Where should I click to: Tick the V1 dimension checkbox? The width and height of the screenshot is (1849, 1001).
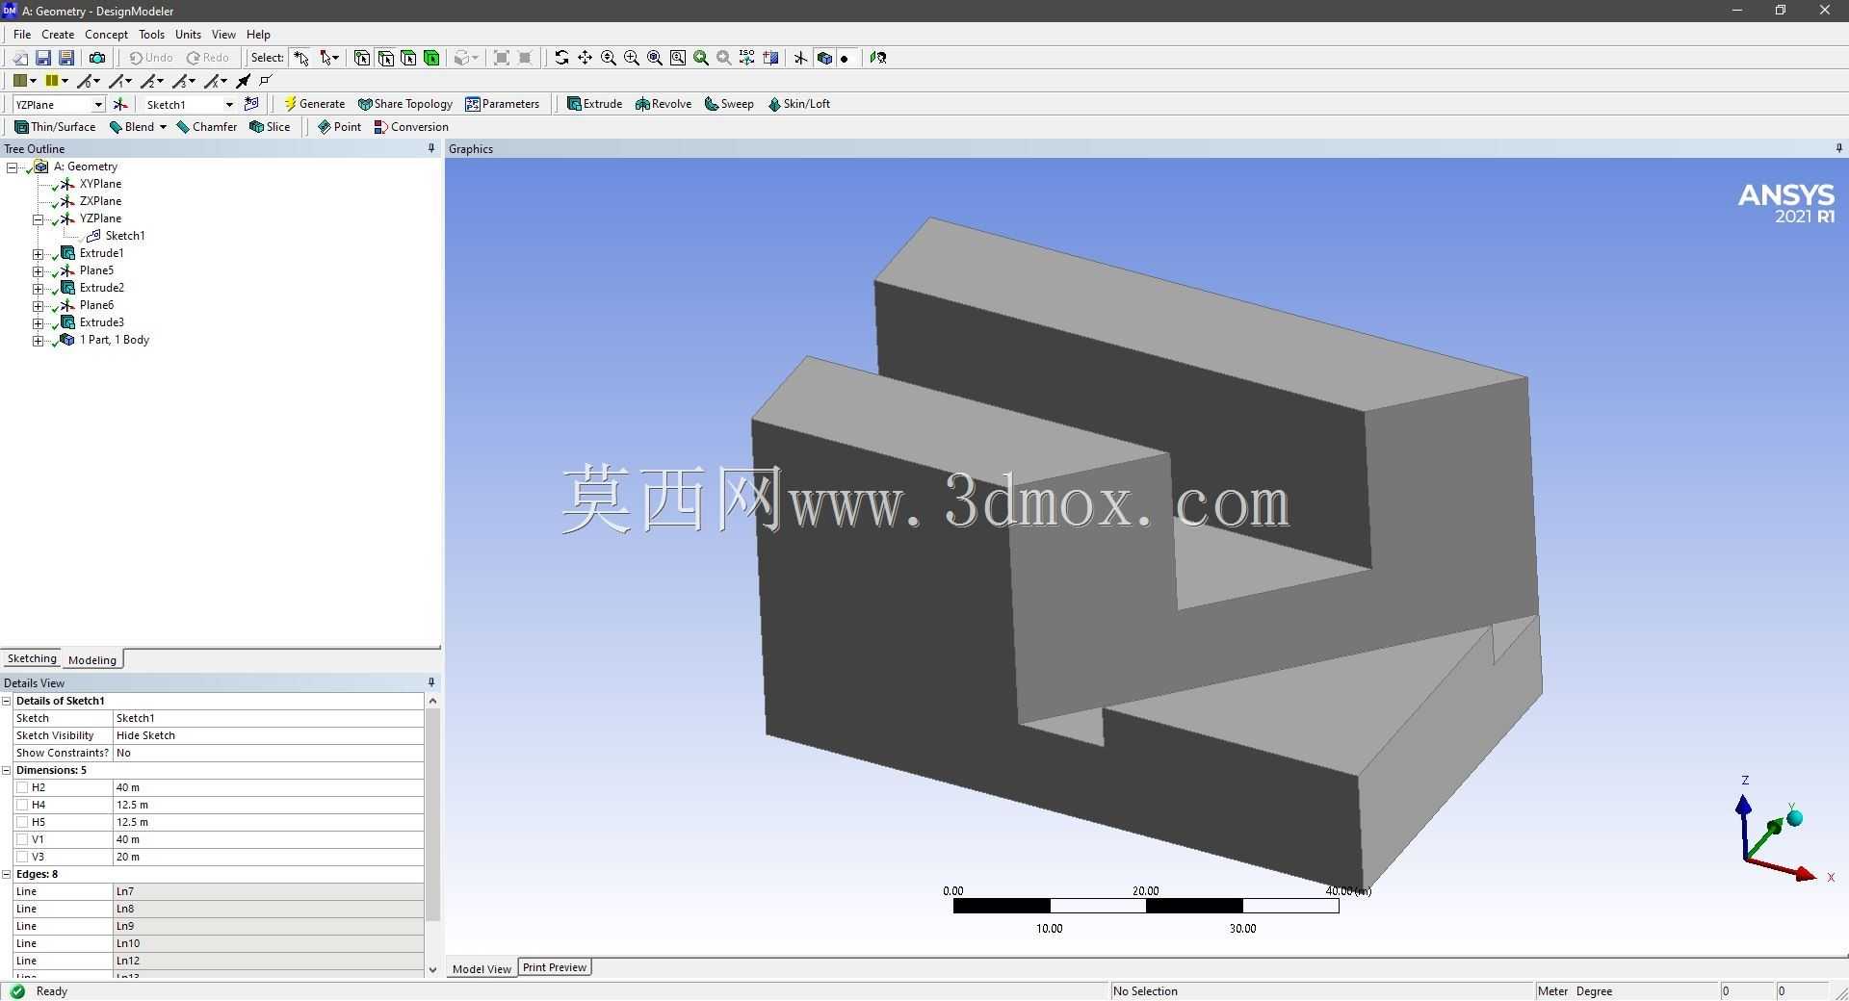pyautogui.click(x=22, y=839)
